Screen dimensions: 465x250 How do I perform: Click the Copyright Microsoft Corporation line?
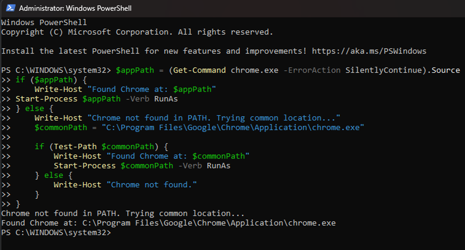137,32
